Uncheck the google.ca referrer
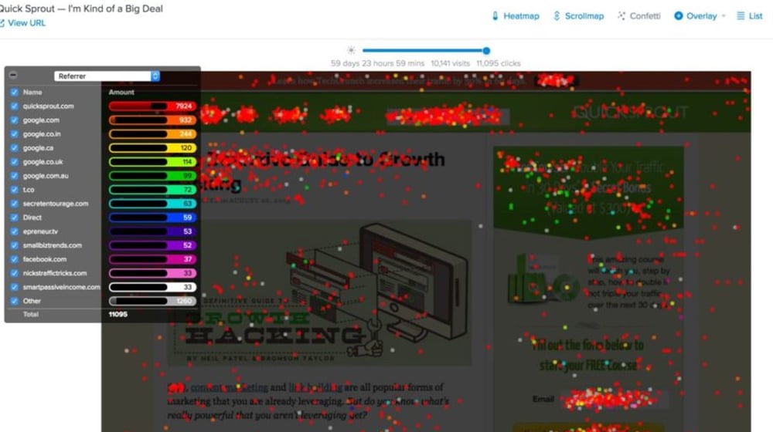 (x=14, y=147)
